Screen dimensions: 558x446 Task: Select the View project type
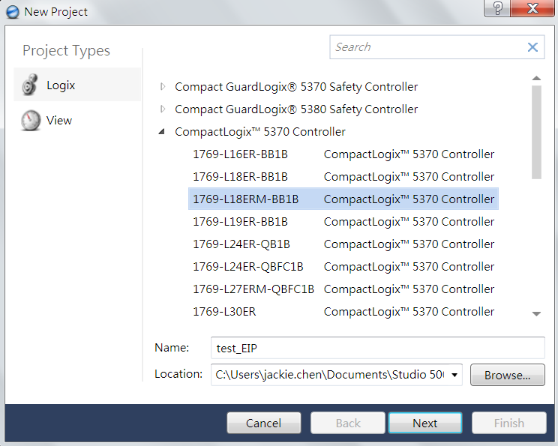pyautogui.click(x=77, y=120)
